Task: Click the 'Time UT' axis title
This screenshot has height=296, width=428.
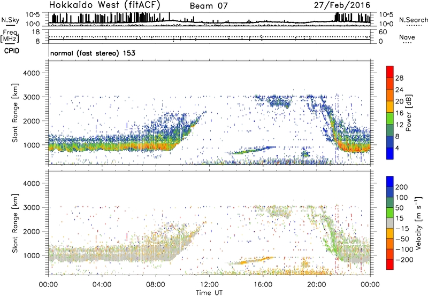Action: 209,292
